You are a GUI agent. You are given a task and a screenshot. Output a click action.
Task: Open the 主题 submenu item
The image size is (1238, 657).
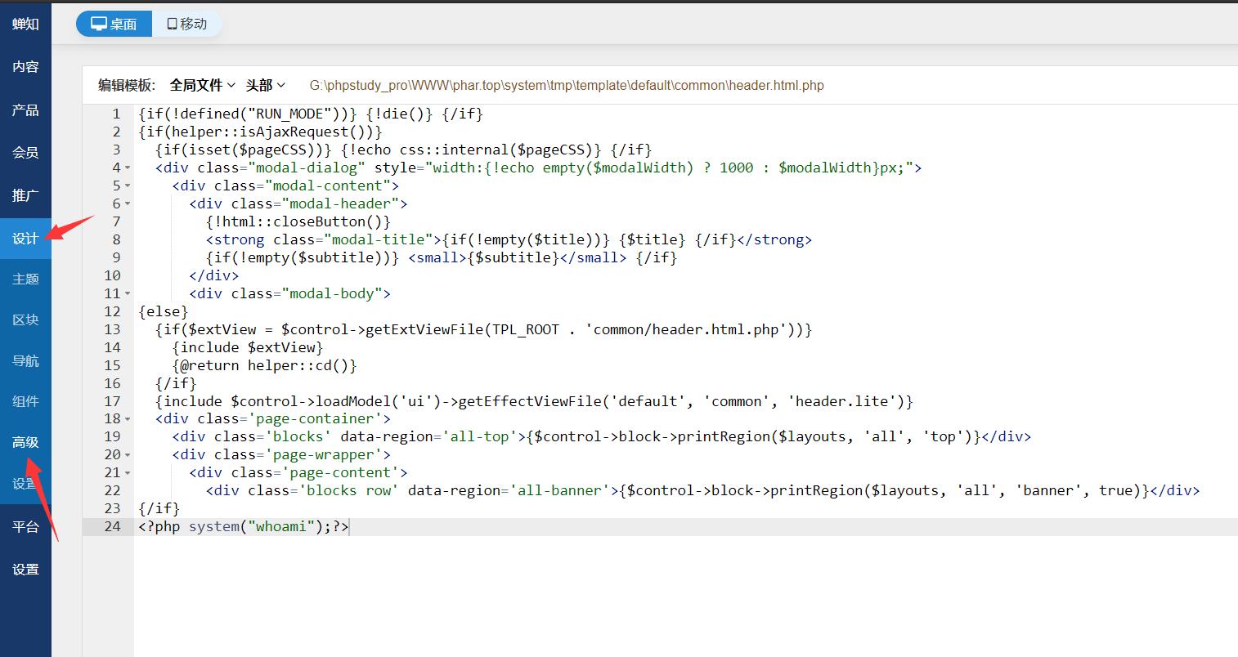(x=25, y=279)
